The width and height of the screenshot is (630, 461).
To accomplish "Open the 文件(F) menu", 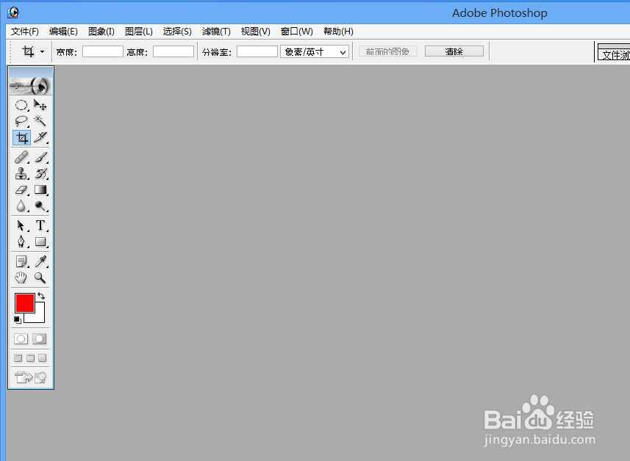I will point(24,32).
